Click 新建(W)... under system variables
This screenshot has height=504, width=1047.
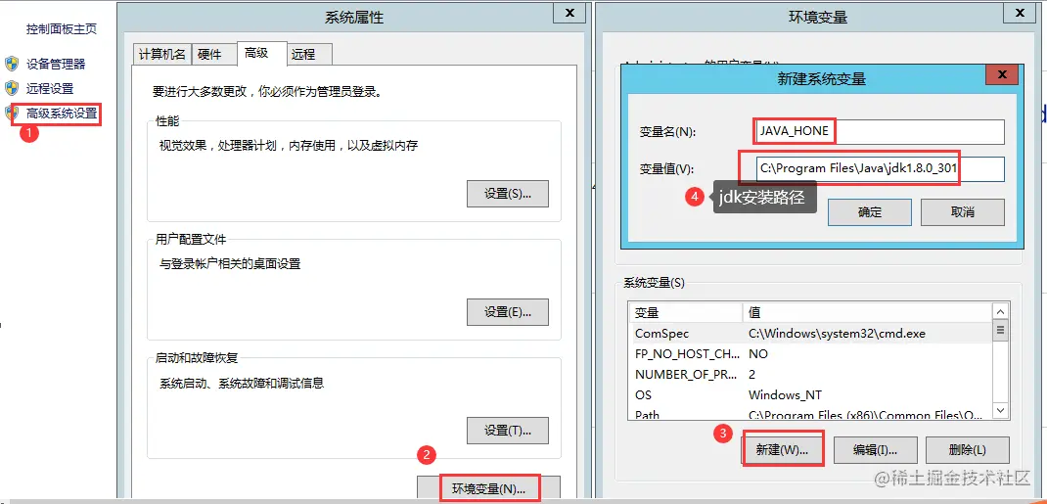[x=783, y=450]
